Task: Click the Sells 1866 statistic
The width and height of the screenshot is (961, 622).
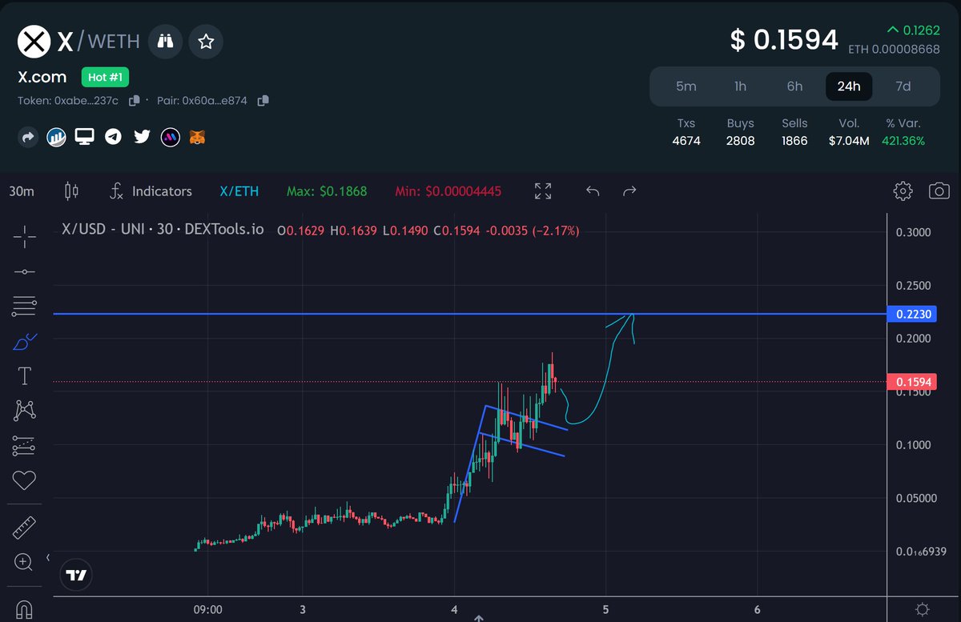Action: [x=794, y=132]
